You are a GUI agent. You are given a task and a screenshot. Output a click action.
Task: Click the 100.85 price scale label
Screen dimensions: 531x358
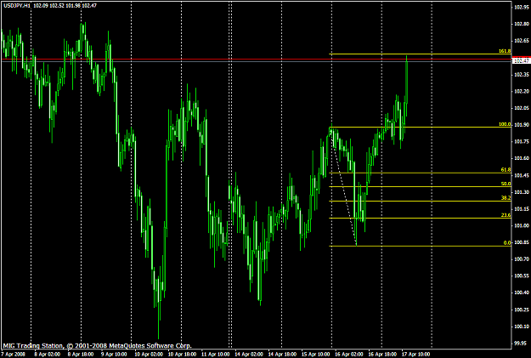[x=522, y=242]
